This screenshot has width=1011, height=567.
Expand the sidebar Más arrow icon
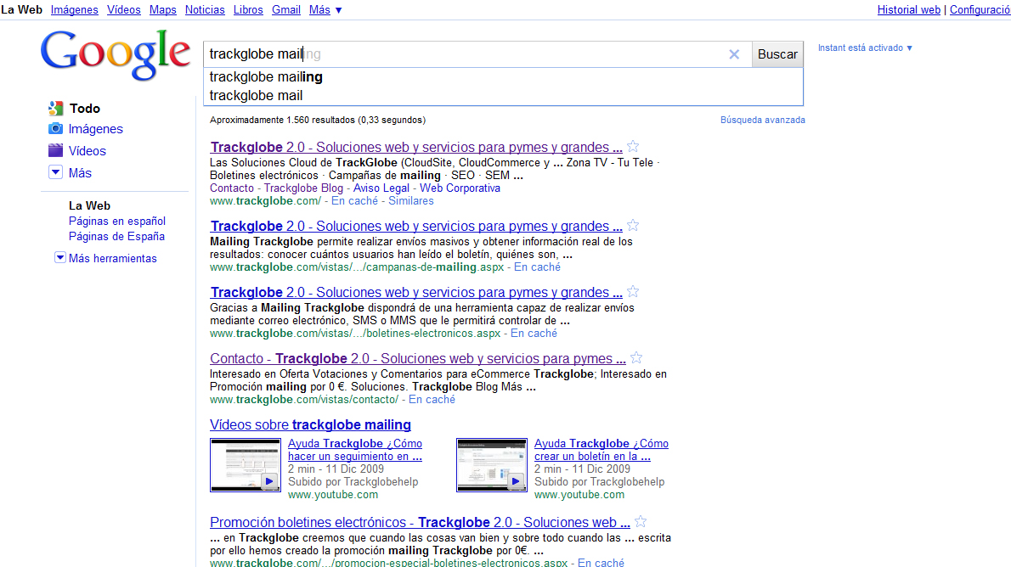pos(55,172)
